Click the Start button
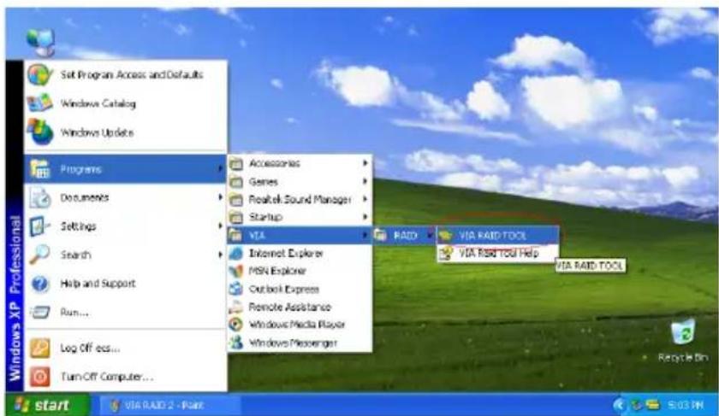This screenshot has width=719, height=416. [48, 405]
